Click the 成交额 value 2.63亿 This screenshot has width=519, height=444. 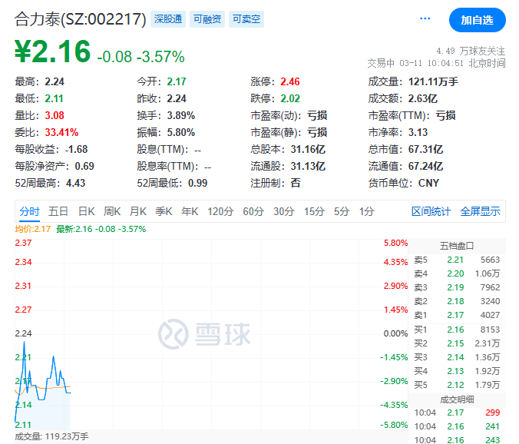tap(423, 98)
